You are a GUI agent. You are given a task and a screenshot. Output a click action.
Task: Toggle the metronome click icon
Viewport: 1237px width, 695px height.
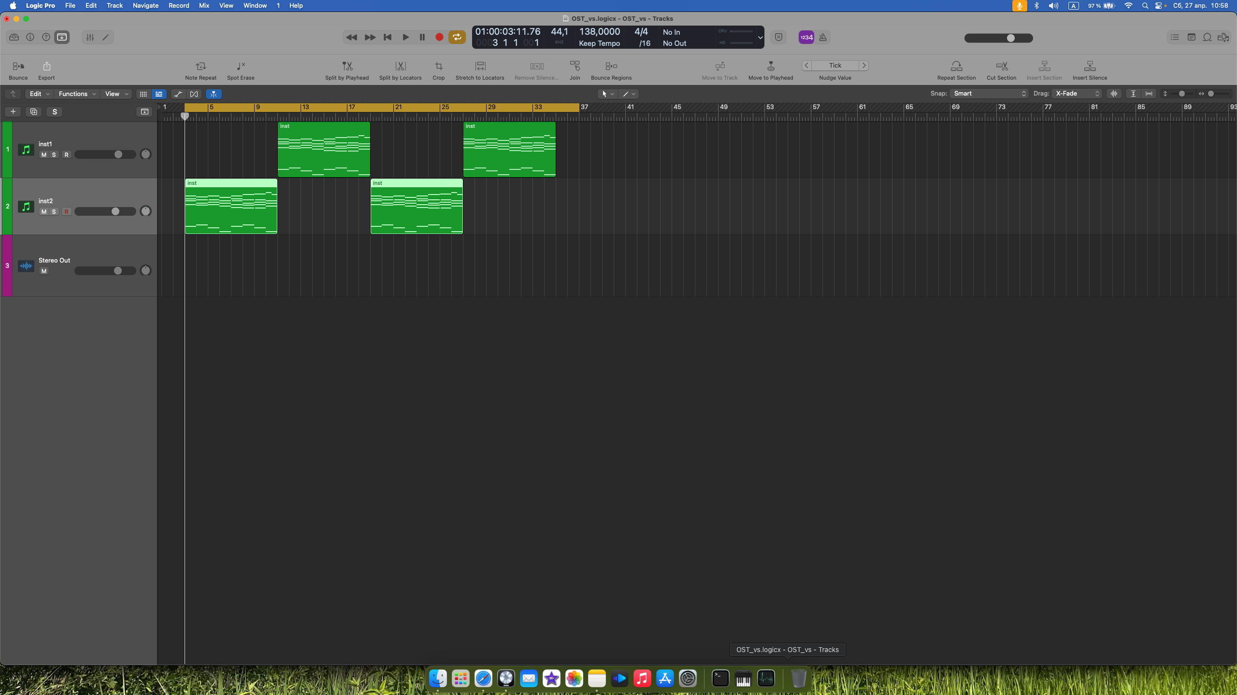(823, 37)
